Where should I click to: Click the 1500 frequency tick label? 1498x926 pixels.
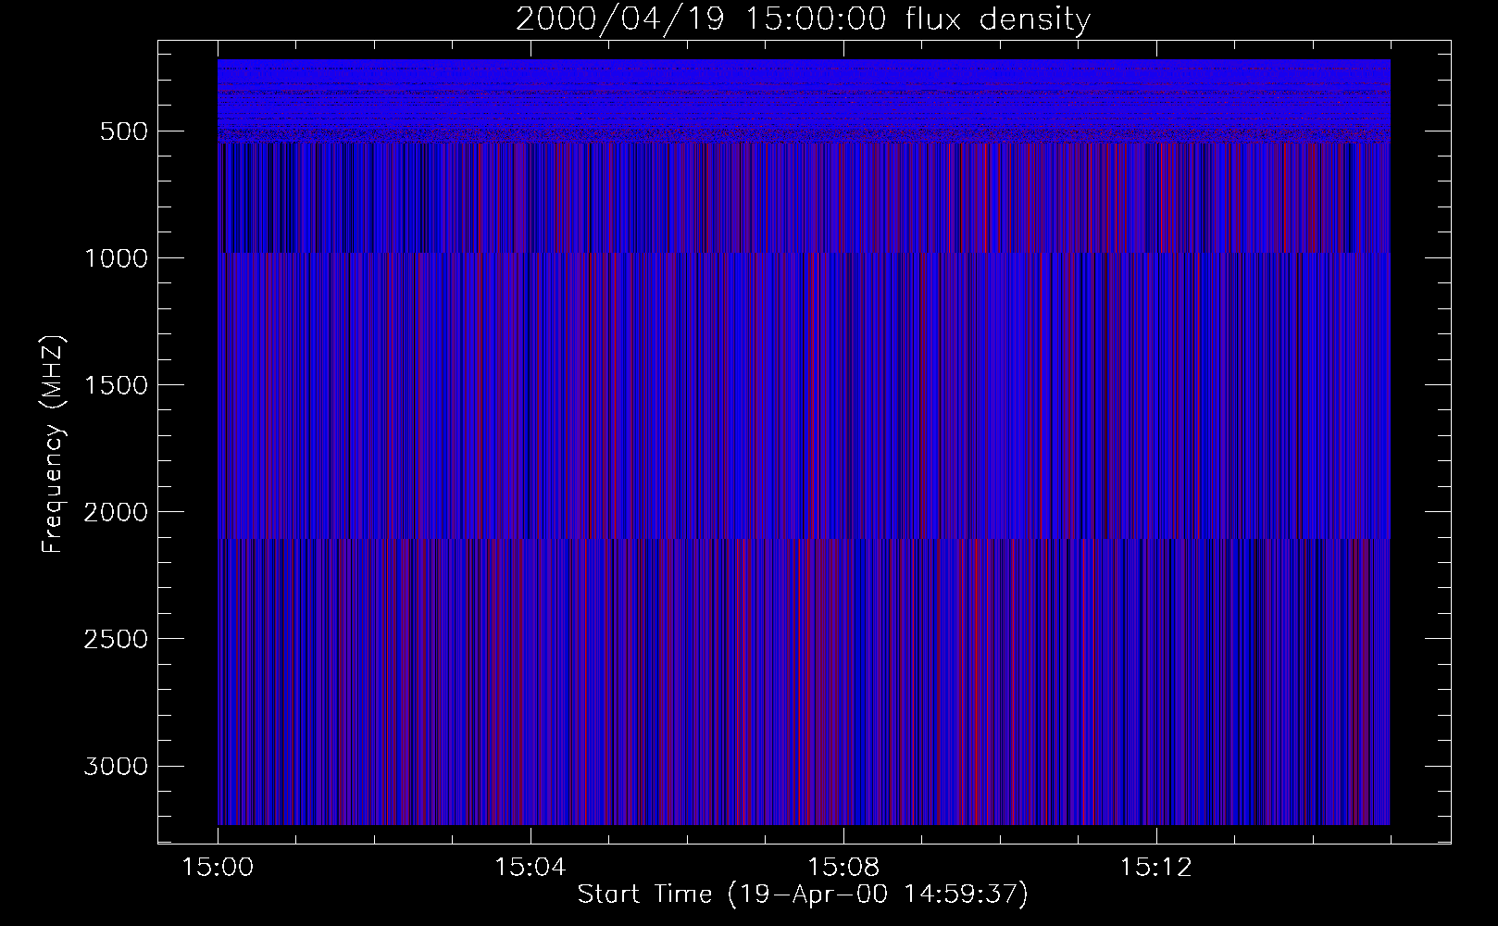point(116,385)
